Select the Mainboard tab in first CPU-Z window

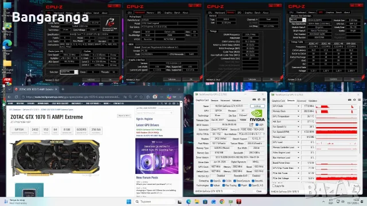[58, 13]
